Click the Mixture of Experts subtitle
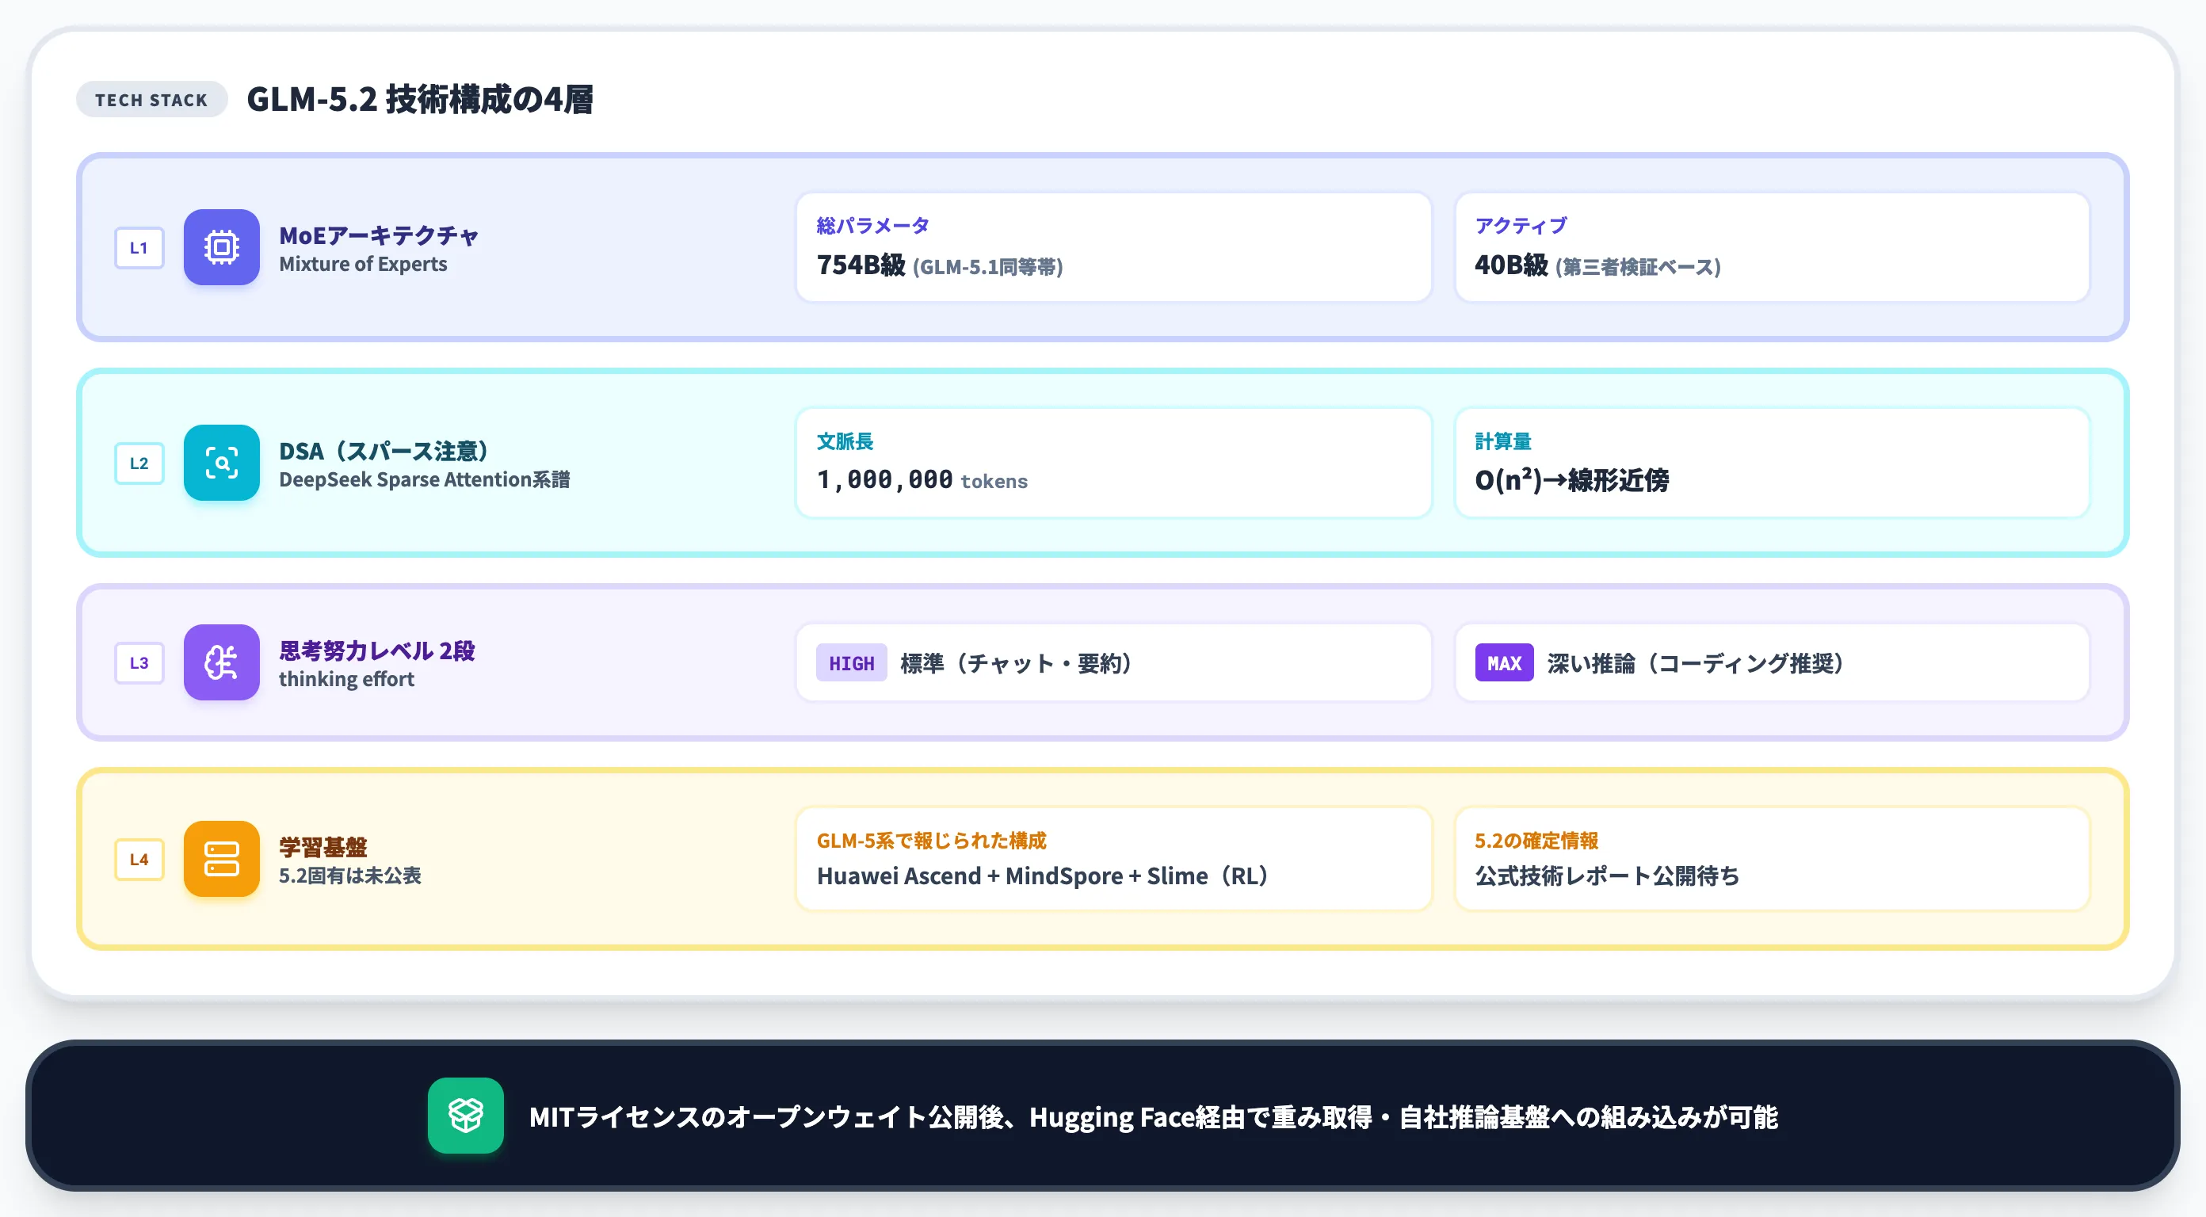This screenshot has height=1217, width=2206. tap(363, 264)
